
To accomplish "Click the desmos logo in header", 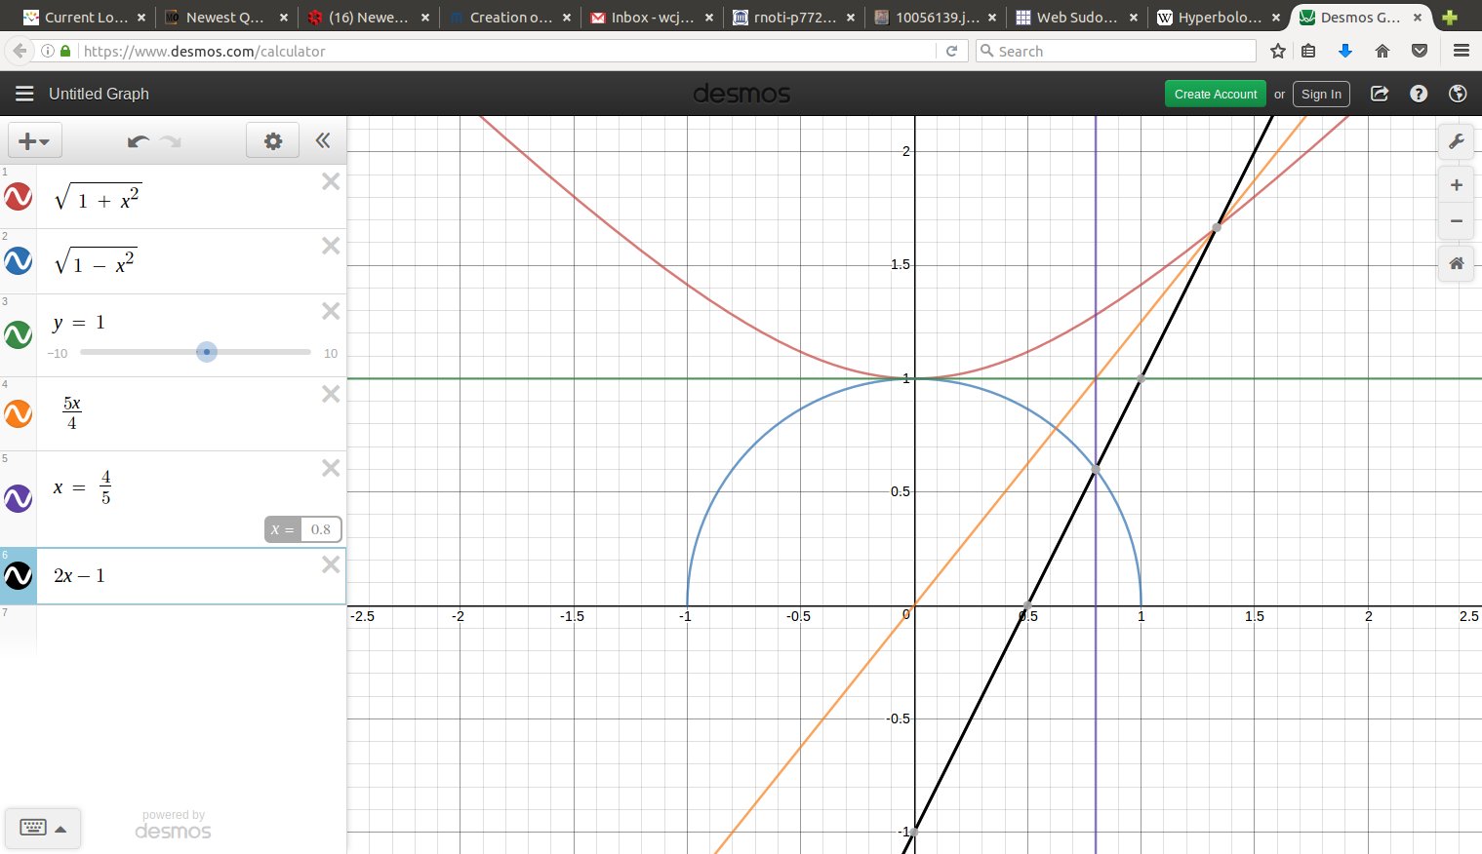I will 741,94.
